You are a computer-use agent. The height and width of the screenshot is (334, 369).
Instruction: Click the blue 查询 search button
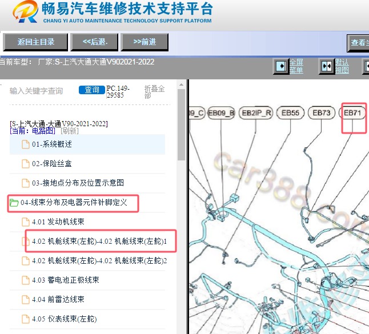tap(92, 90)
